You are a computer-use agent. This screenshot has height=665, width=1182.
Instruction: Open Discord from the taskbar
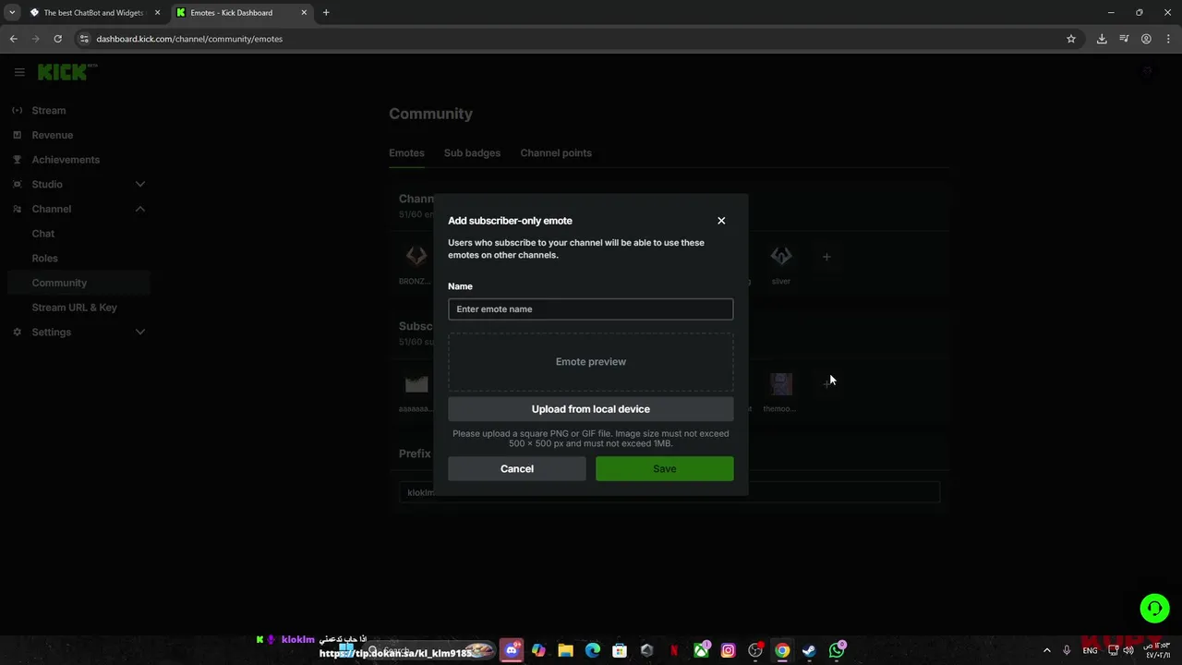(512, 650)
